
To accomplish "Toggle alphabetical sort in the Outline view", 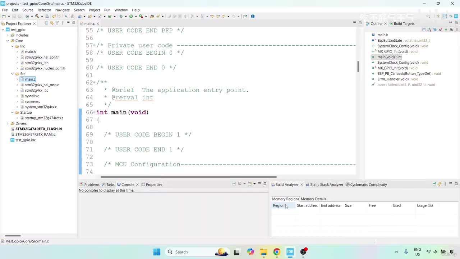I will tap(429, 29).
